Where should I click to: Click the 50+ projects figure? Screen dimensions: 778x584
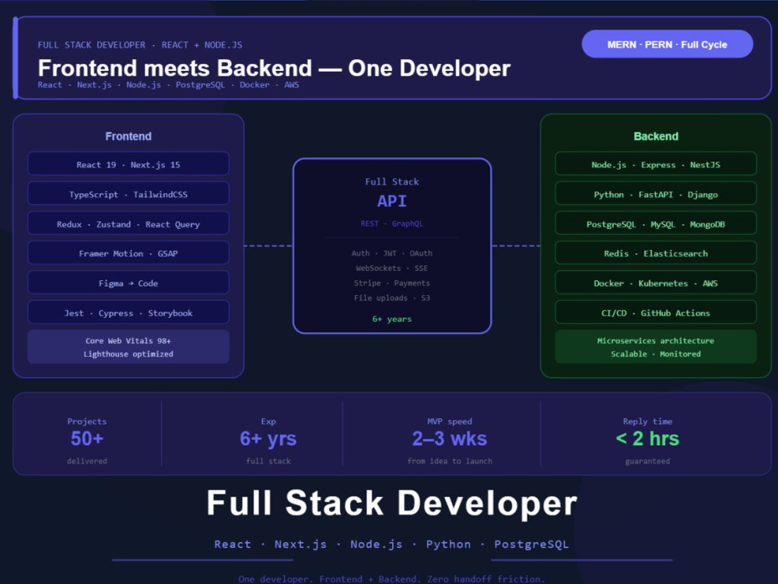click(87, 438)
